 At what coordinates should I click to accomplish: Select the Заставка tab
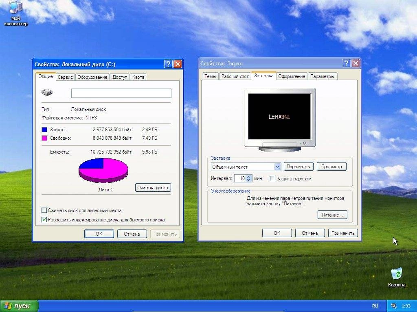263,76
